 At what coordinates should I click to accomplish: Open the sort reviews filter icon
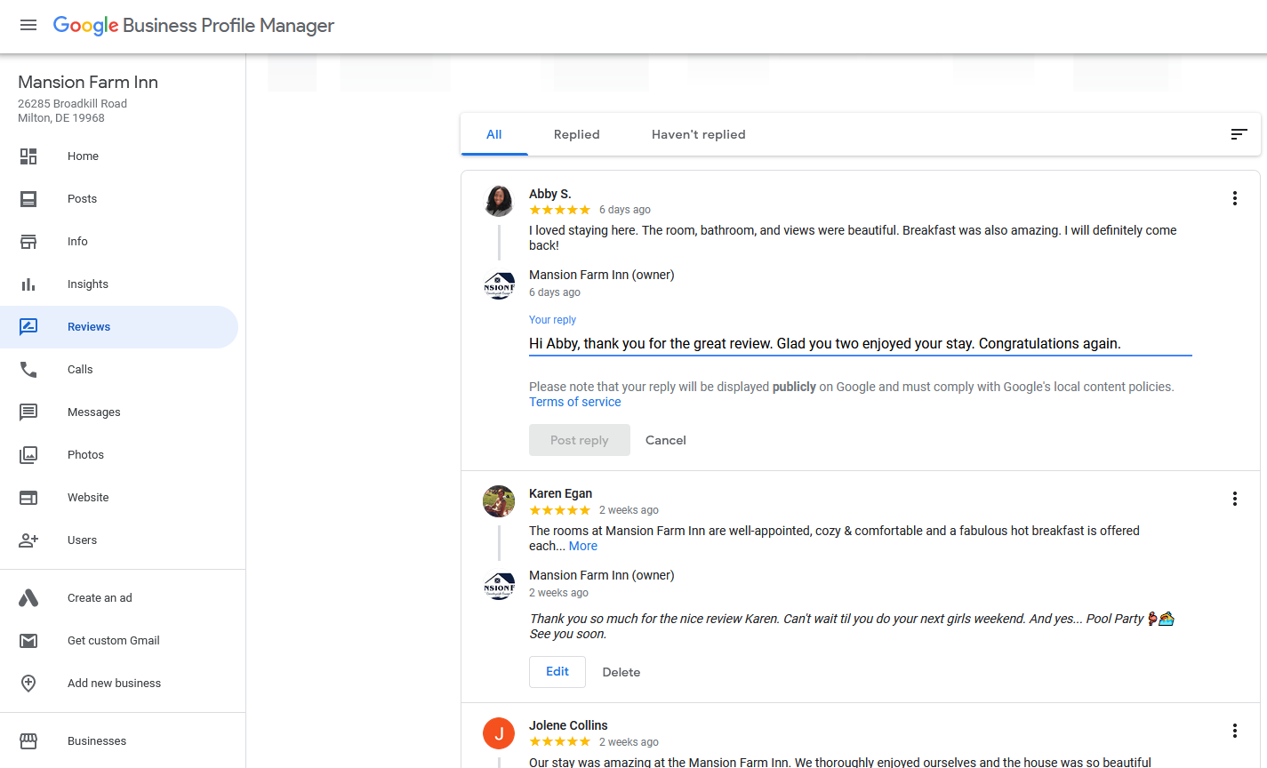1239,134
